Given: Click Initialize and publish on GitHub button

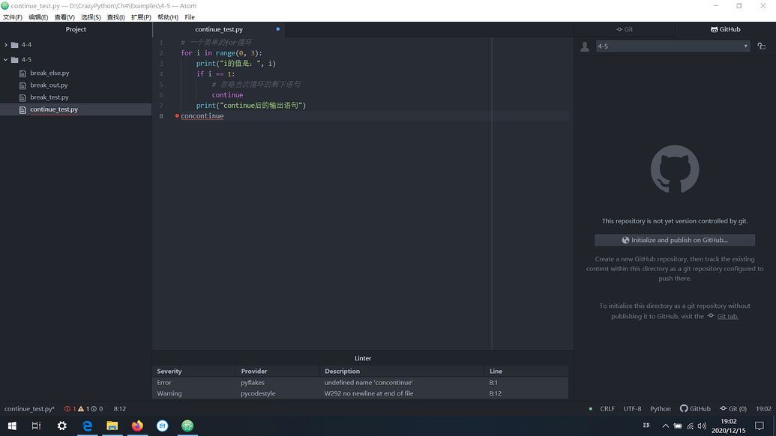Looking at the screenshot, I should pyautogui.click(x=674, y=240).
